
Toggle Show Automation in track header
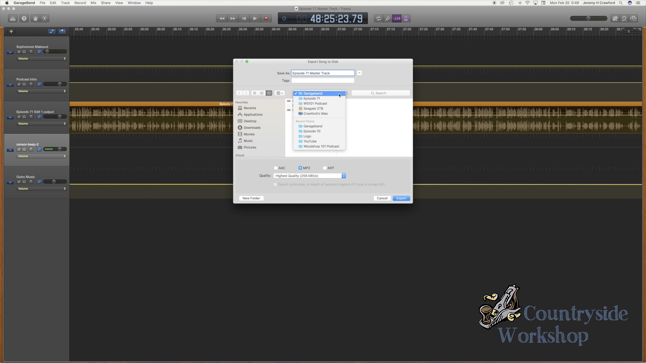(52, 31)
